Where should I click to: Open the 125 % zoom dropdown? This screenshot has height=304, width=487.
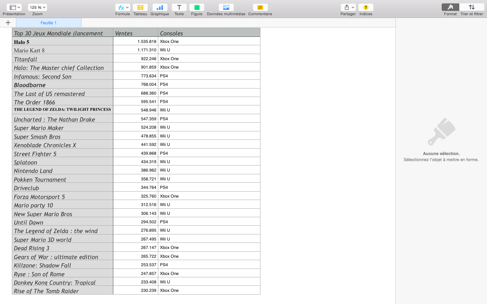click(38, 7)
